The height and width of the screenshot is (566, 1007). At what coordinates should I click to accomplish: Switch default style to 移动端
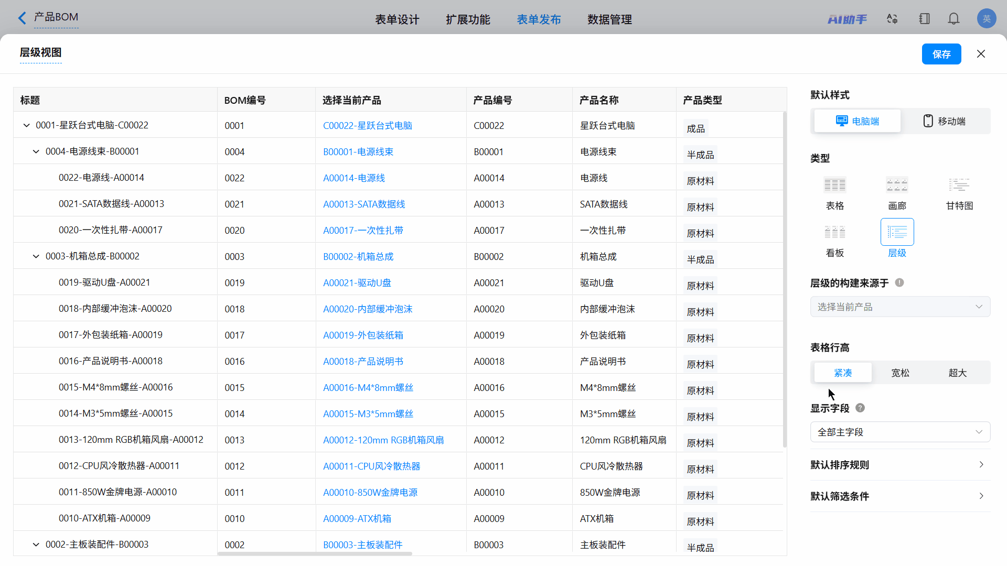point(945,121)
